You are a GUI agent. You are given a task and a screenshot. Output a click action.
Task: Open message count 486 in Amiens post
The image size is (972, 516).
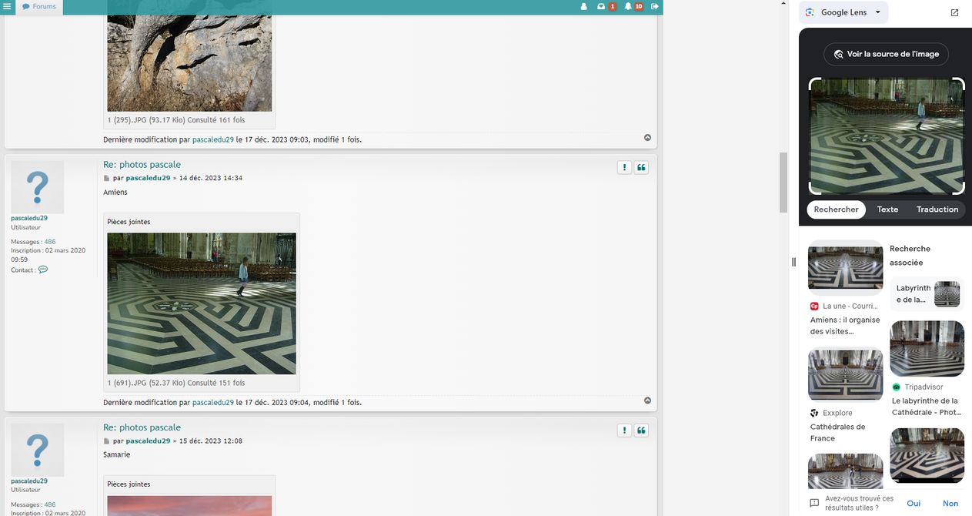(x=50, y=242)
